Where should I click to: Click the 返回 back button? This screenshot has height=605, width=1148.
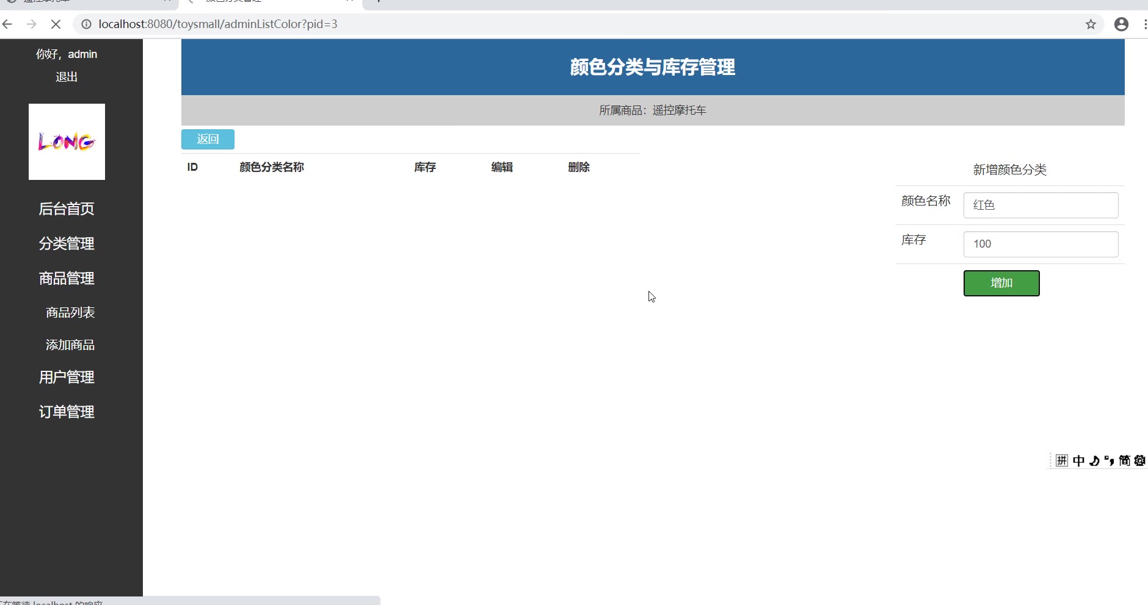208,139
